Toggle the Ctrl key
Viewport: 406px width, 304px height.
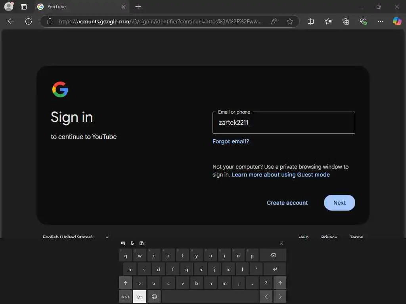140,296
